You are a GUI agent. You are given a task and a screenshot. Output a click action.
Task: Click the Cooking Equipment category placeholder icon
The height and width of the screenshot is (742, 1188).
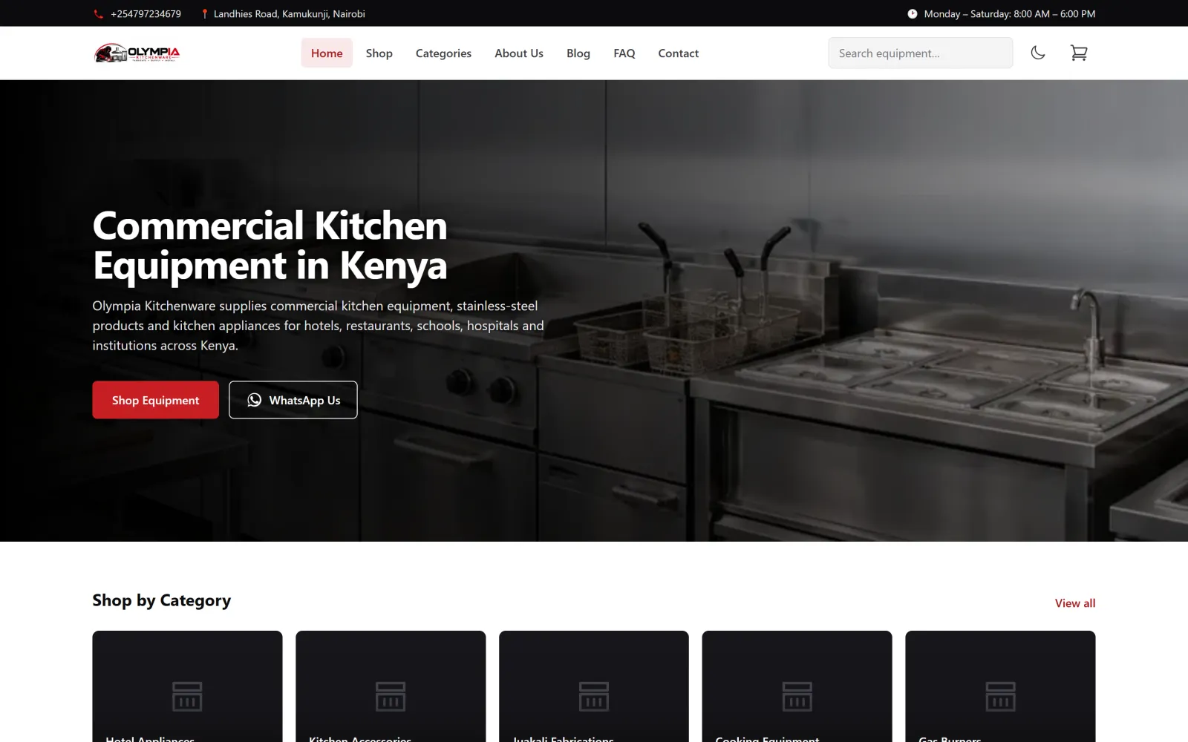[x=797, y=696]
